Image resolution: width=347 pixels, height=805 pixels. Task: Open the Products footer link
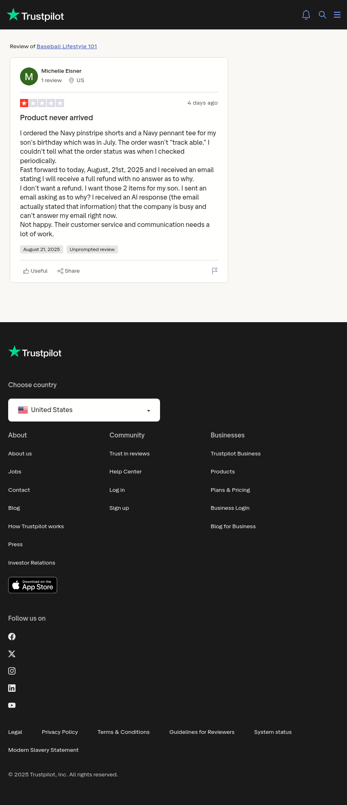pyautogui.click(x=222, y=472)
